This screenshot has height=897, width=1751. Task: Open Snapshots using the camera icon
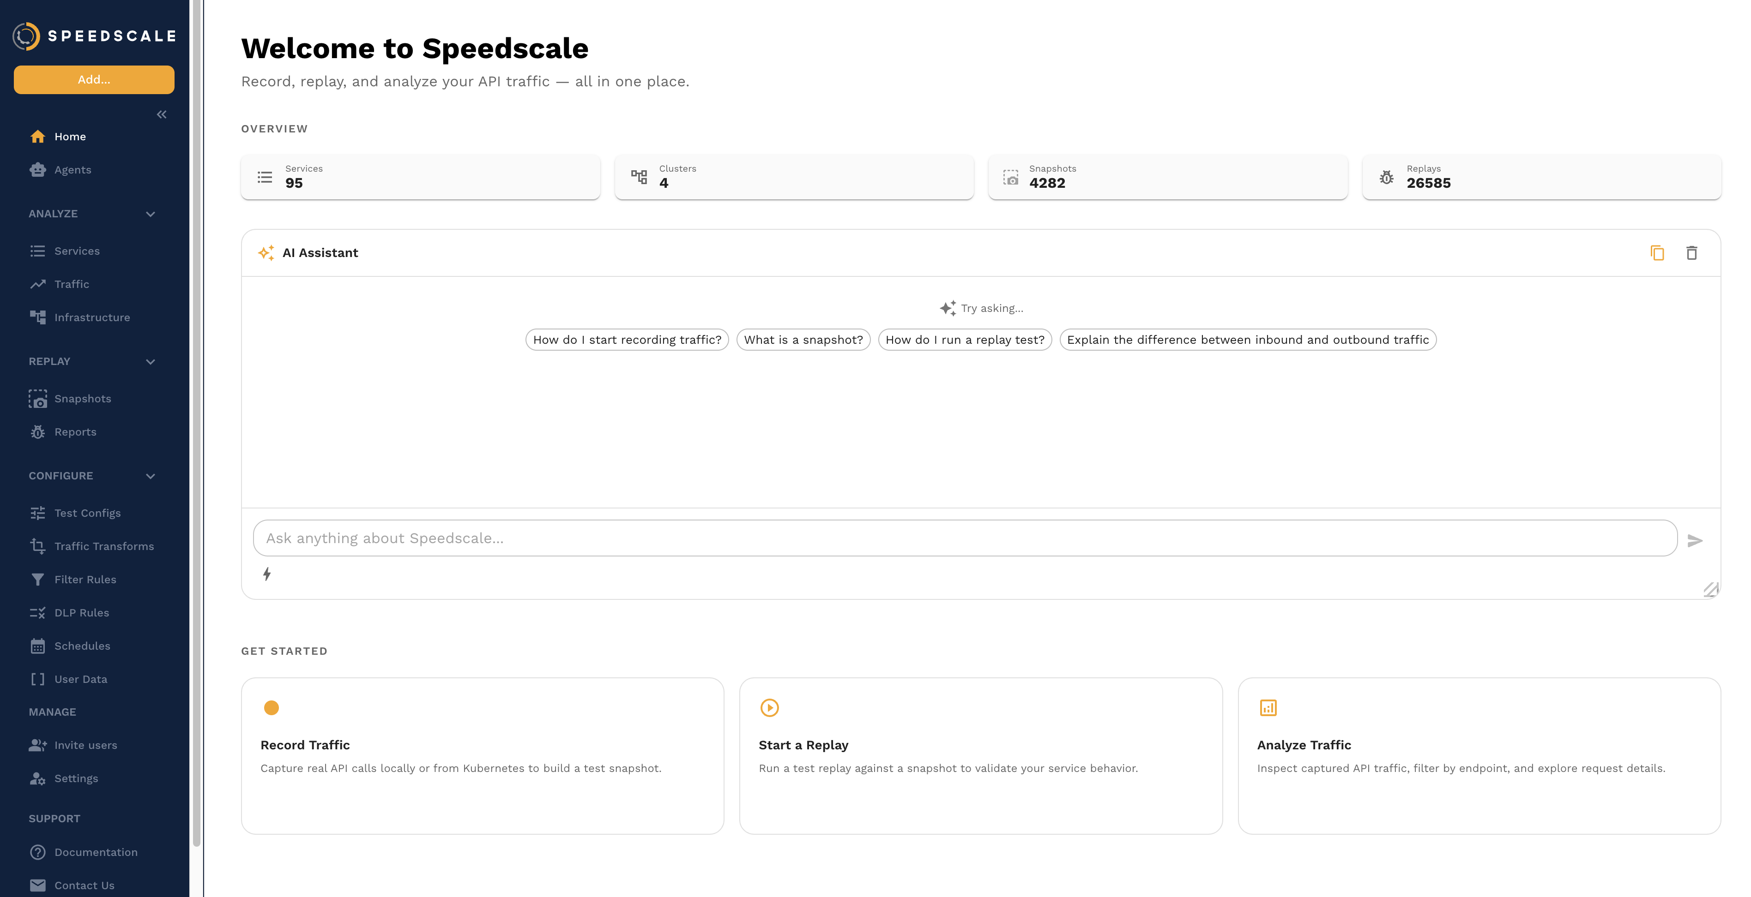38,399
